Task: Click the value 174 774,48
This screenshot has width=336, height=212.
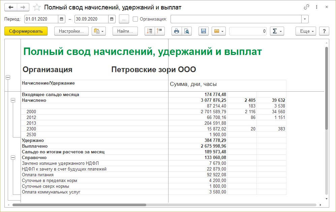Action: [x=215, y=94]
